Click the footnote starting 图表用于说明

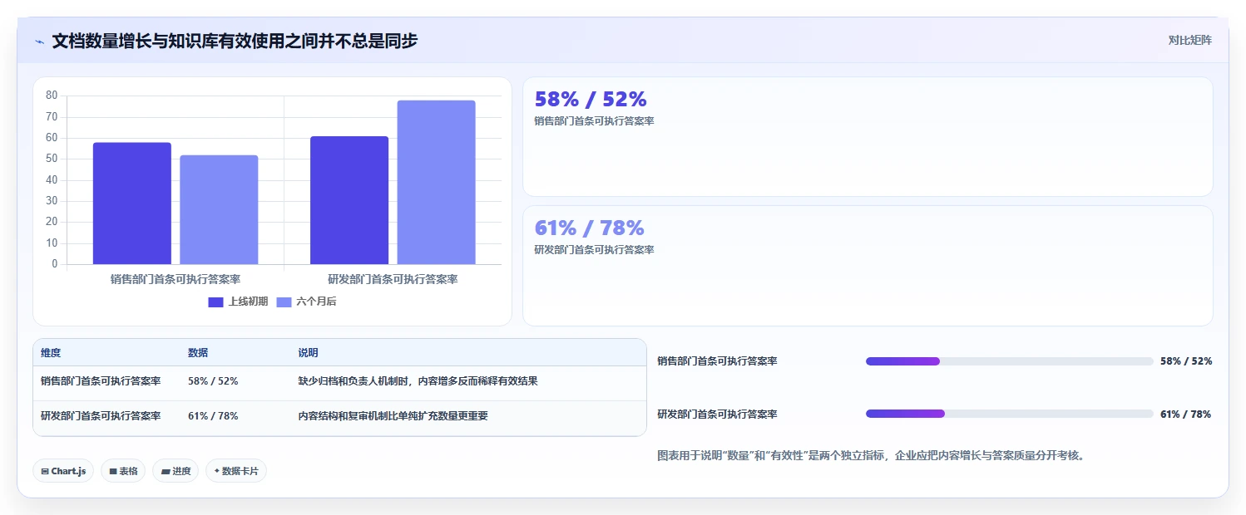click(x=870, y=455)
